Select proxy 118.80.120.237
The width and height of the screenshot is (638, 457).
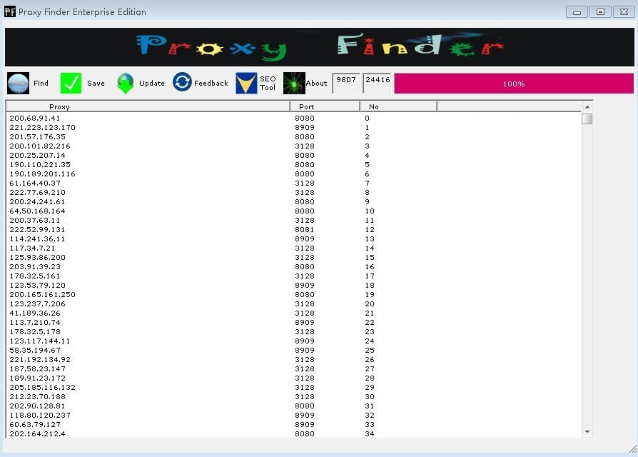(40, 416)
